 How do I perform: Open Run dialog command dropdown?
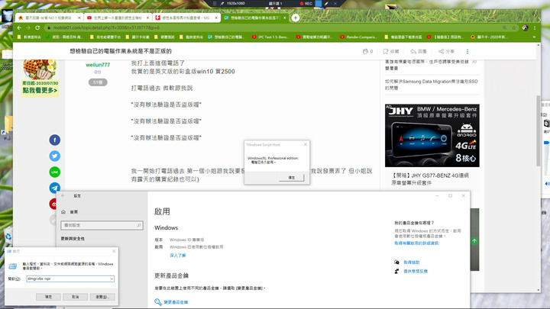point(112,279)
